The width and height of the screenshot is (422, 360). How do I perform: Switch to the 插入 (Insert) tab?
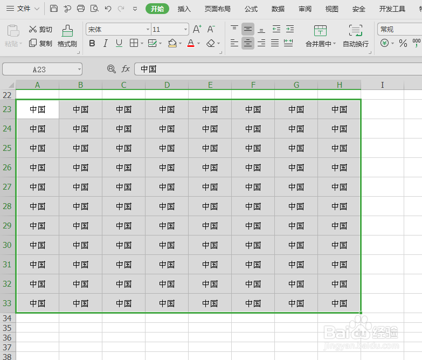pos(184,9)
